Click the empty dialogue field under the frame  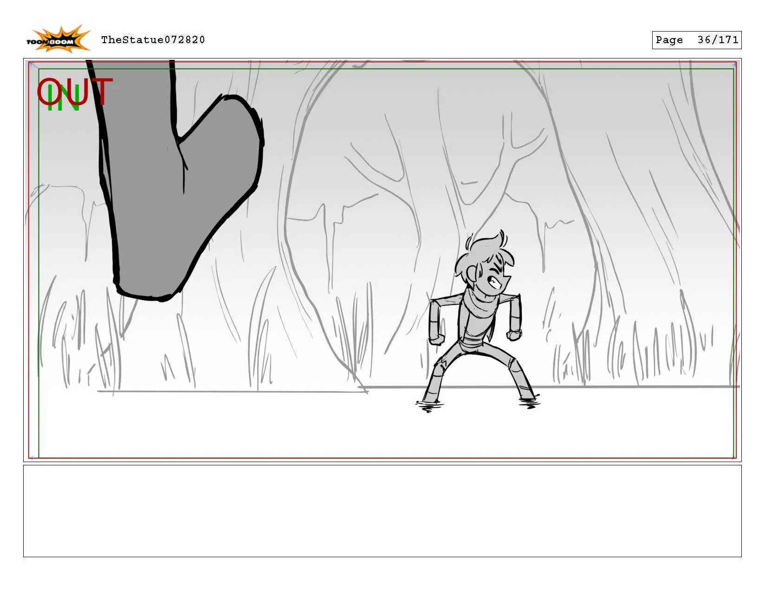(382, 510)
